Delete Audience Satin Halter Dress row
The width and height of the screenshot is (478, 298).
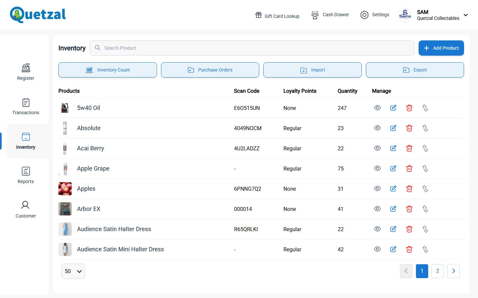(409, 229)
